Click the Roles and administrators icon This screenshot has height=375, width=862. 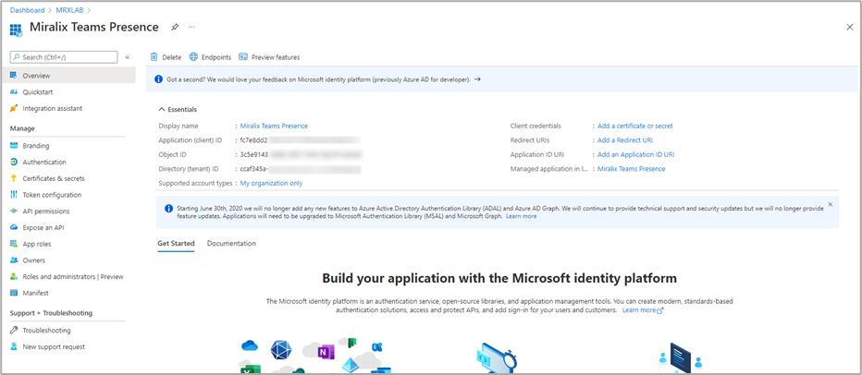[14, 277]
